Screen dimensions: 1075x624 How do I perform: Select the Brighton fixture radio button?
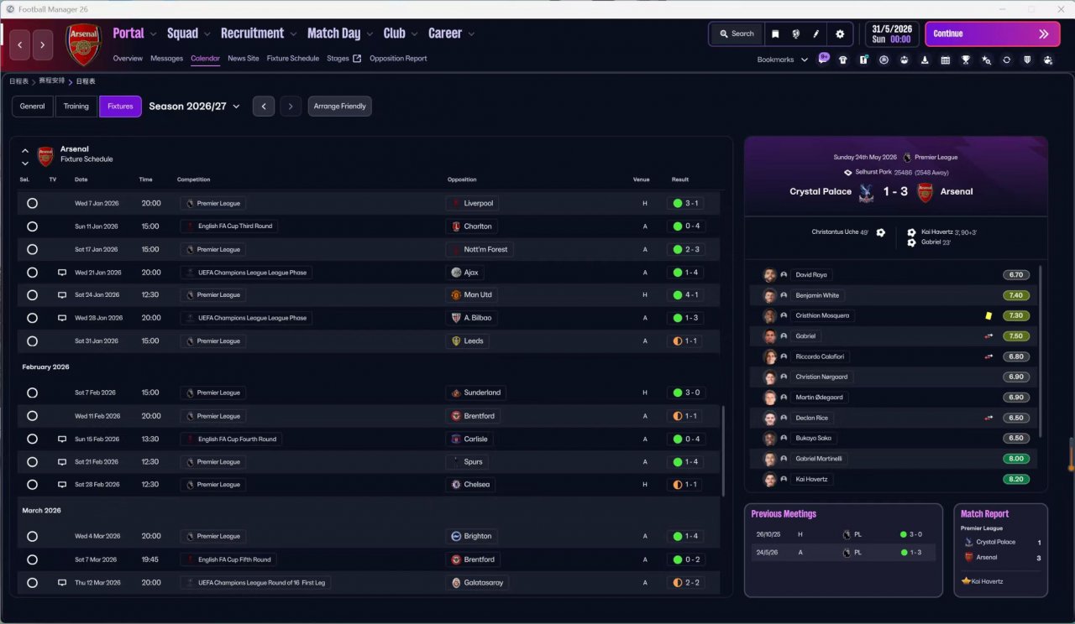[x=32, y=537]
